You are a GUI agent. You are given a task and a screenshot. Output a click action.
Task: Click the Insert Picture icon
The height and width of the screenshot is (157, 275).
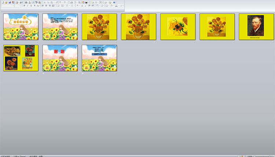pyautogui.click(x=83, y=3)
